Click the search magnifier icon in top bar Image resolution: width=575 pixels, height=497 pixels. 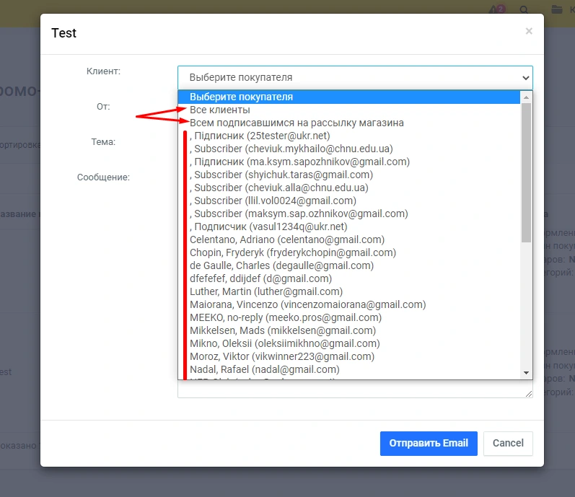tap(524, 10)
